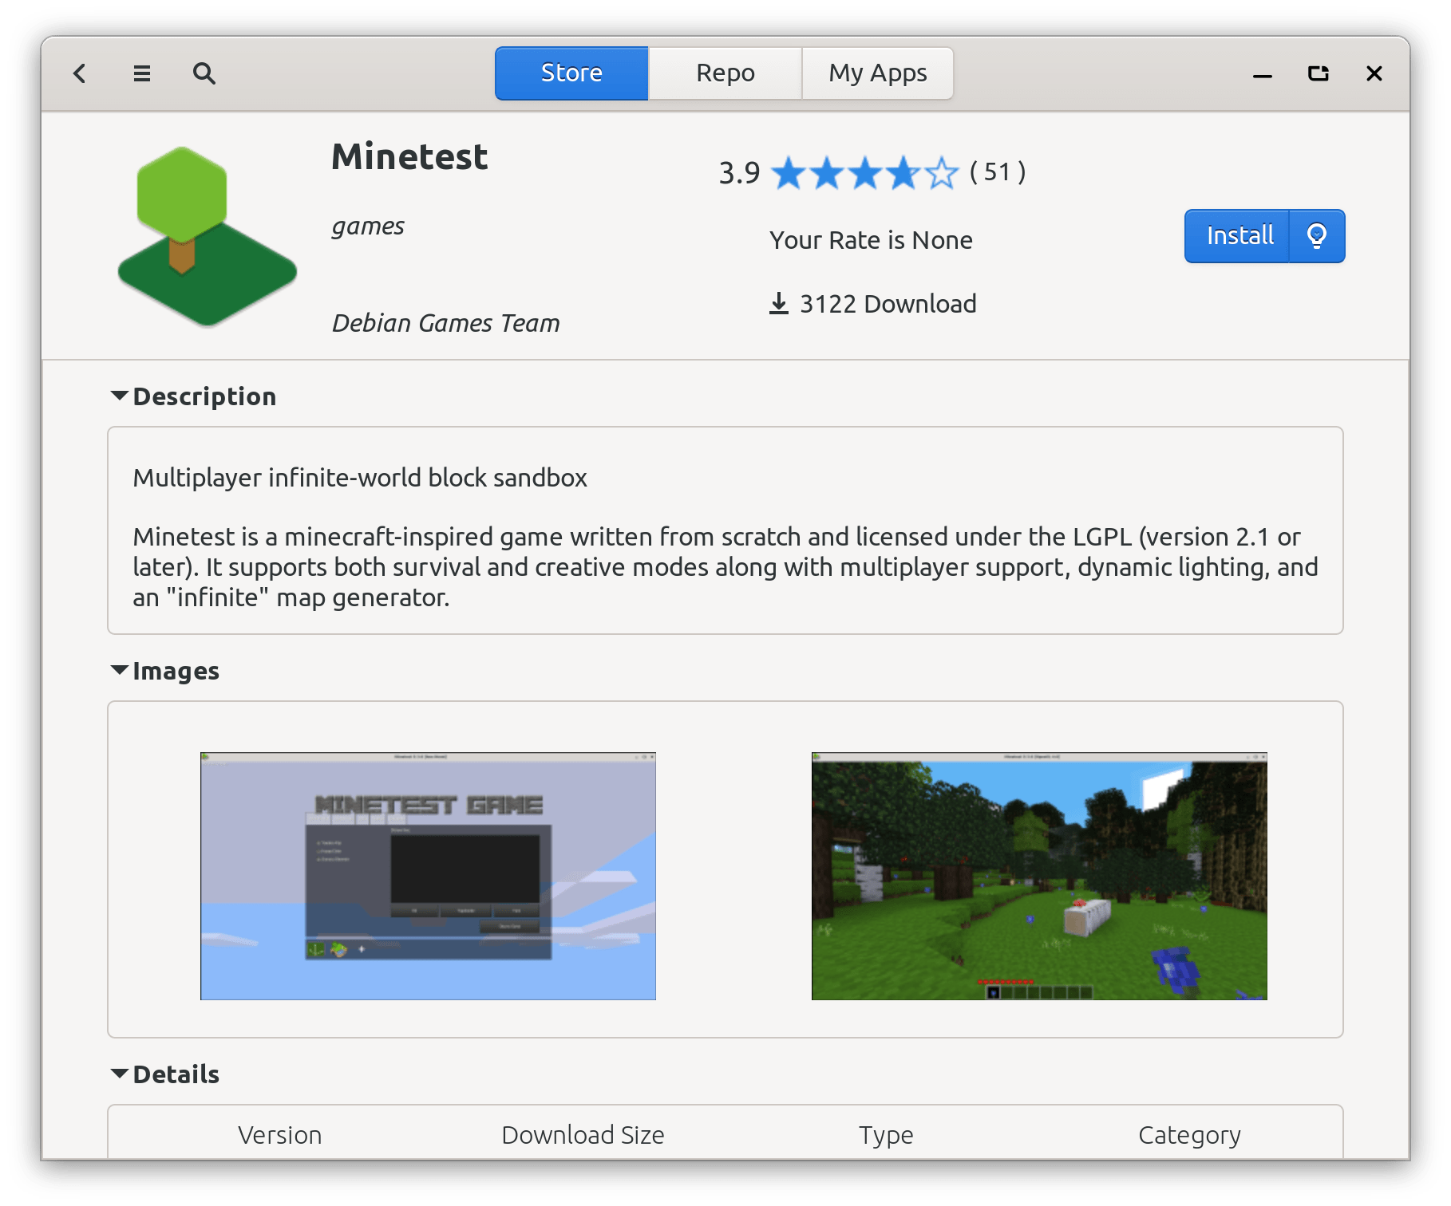Click the Category column header
Viewport: 1451px width, 1206px height.
coord(1189,1134)
